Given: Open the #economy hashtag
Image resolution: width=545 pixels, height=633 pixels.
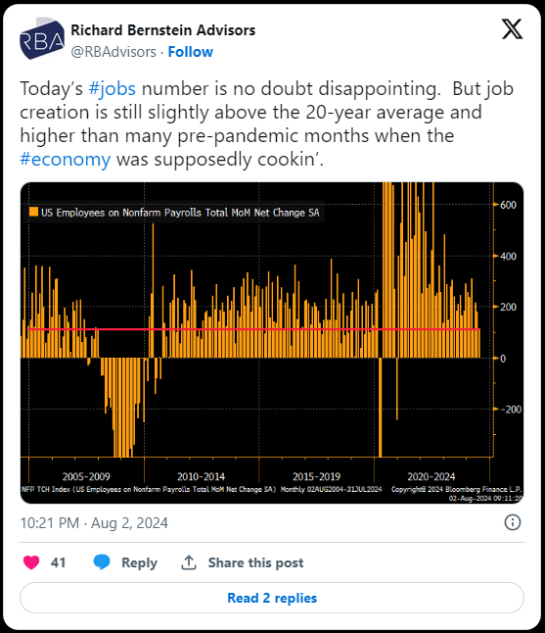Looking at the screenshot, I should pos(66,159).
